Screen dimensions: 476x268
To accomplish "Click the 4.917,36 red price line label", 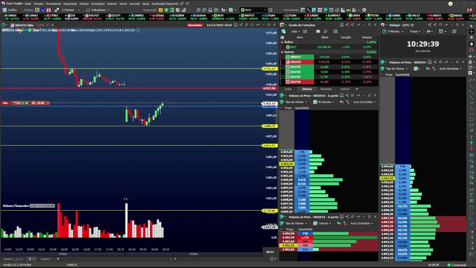I will click(x=269, y=88).
